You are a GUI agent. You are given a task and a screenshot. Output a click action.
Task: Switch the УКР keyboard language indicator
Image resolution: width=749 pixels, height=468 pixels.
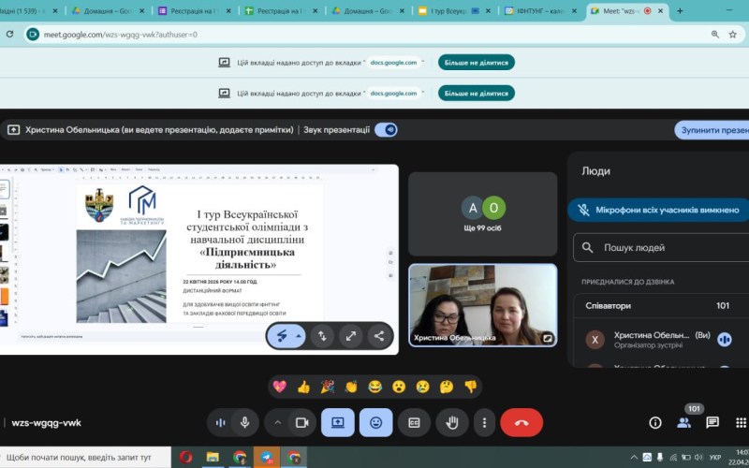715,458
